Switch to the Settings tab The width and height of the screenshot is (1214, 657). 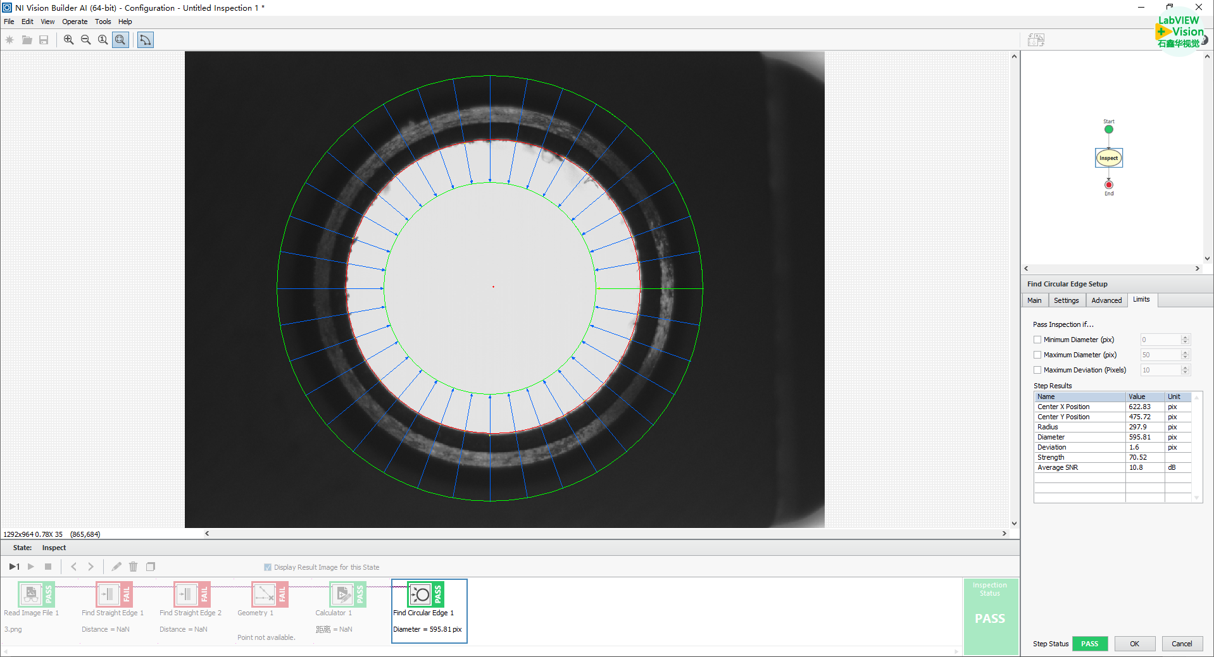coord(1066,300)
